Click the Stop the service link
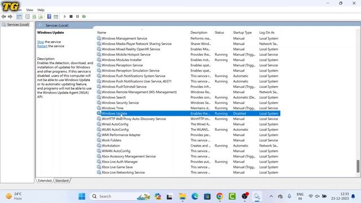The image size is (361, 203). tap(41, 42)
